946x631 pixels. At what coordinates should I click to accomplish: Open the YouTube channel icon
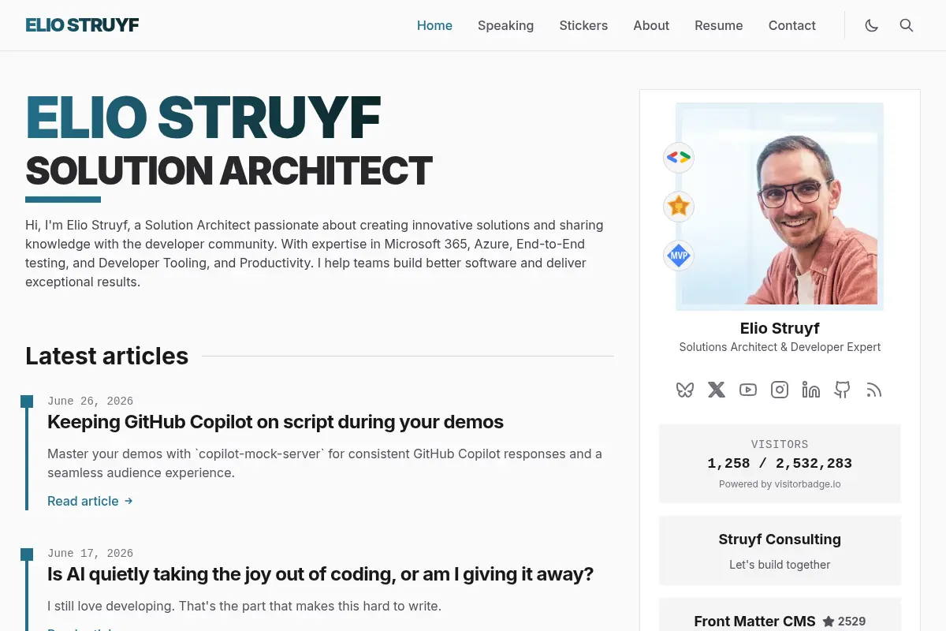click(748, 390)
